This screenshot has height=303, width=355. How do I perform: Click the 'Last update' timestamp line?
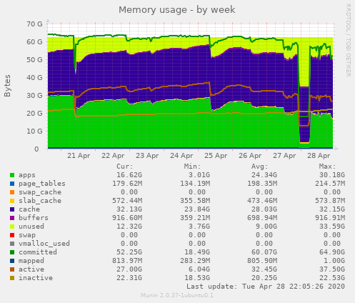266,287
